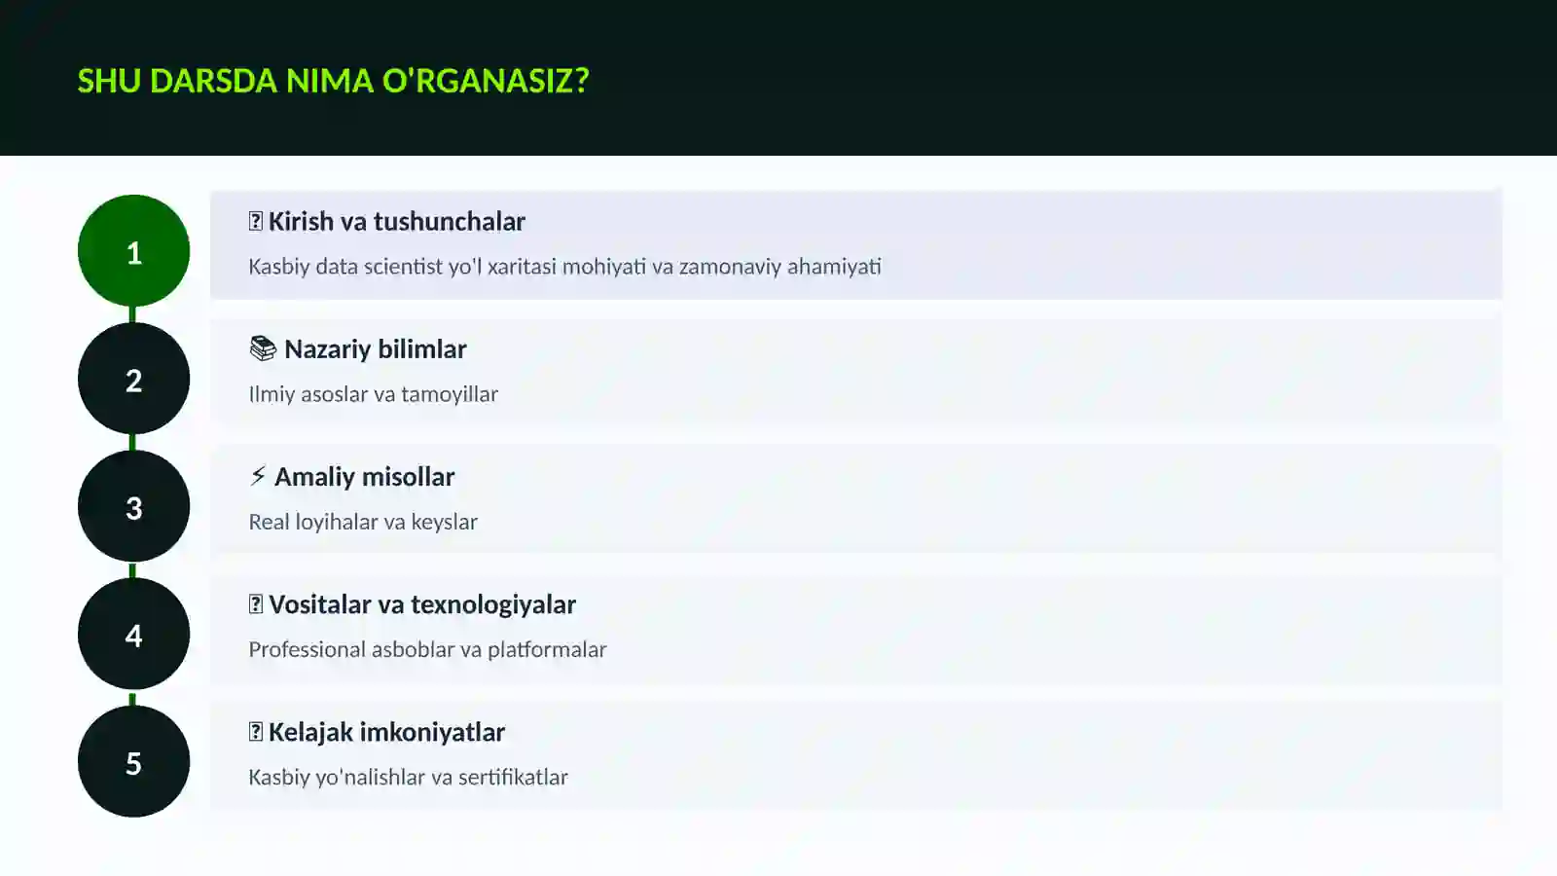Click the icon before Vositalar va texnologiyalar
Viewport: 1557px width, 876px height.
256,603
